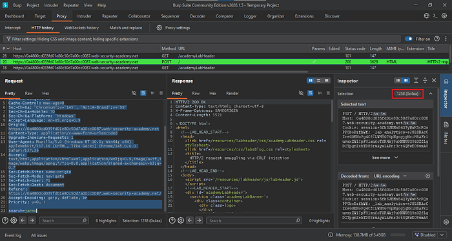Toggle line wrap icon in Response panel
Image resolution: width=452 pixels, height=241 pixels.
pos(310,93)
